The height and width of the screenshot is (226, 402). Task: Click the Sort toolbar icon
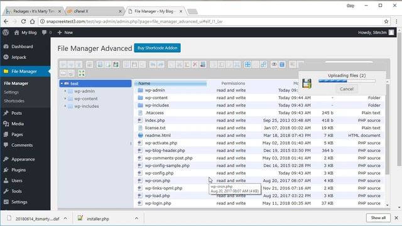(x=71, y=73)
